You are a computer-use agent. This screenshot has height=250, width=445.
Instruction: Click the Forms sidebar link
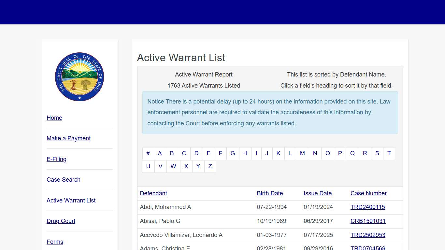tap(55, 242)
